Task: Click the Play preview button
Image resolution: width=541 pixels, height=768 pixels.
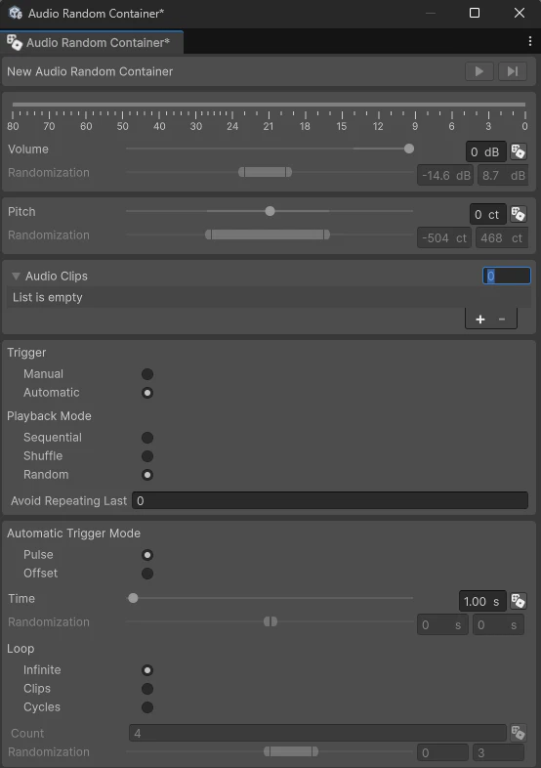Action: click(x=479, y=71)
